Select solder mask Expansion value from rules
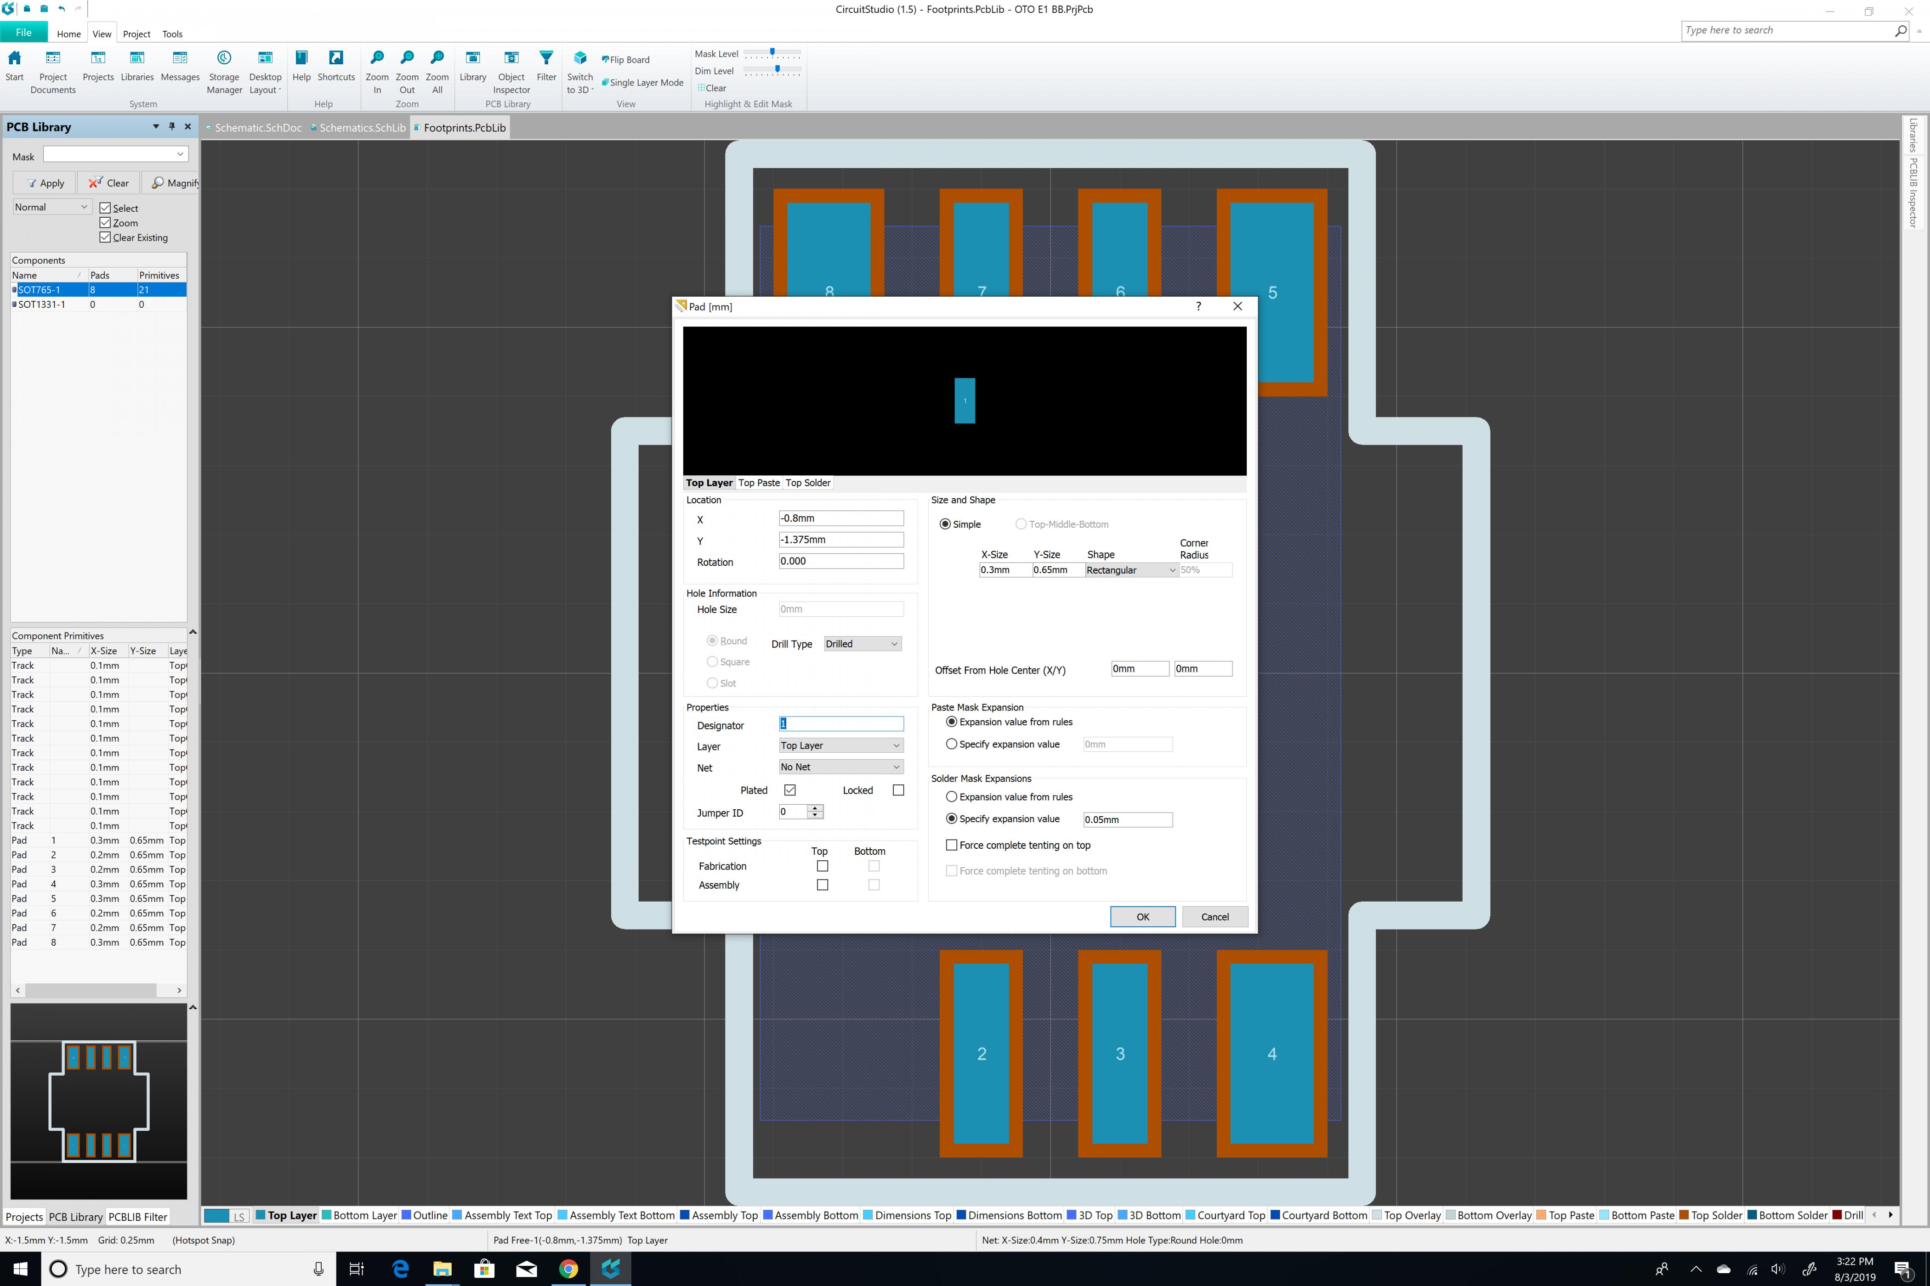This screenshot has width=1930, height=1286. [x=952, y=796]
